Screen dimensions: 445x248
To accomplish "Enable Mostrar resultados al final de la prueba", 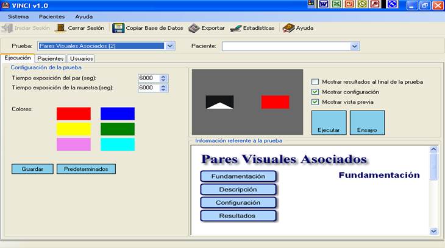I will 315,81.
